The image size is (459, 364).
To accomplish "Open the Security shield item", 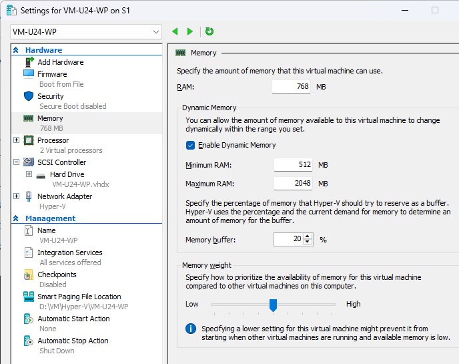I will point(29,96).
